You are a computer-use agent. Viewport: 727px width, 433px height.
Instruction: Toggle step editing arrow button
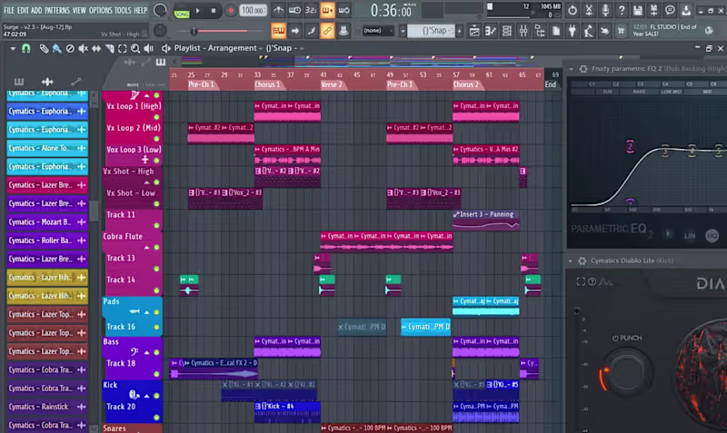(x=294, y=31)
